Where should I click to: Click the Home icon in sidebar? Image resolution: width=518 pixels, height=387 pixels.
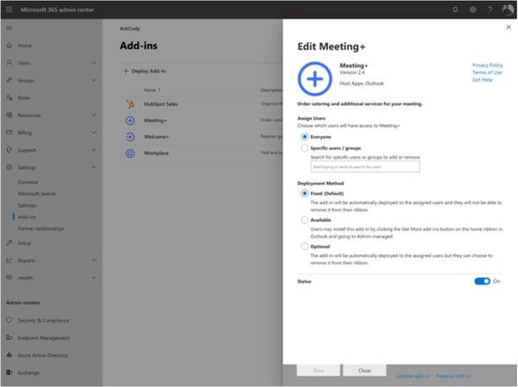point(9,45)
